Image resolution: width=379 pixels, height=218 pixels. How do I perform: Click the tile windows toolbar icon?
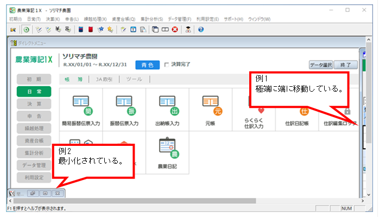165,29
